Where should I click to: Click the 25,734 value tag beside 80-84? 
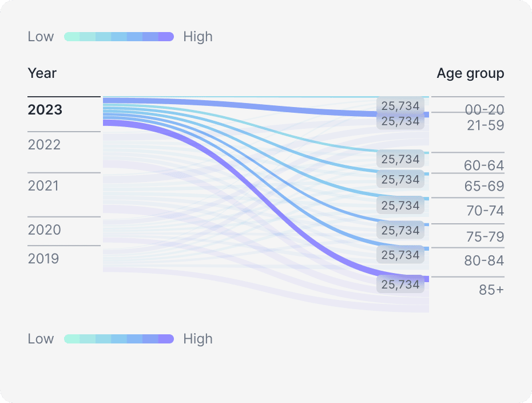click(x=400, y=255)
